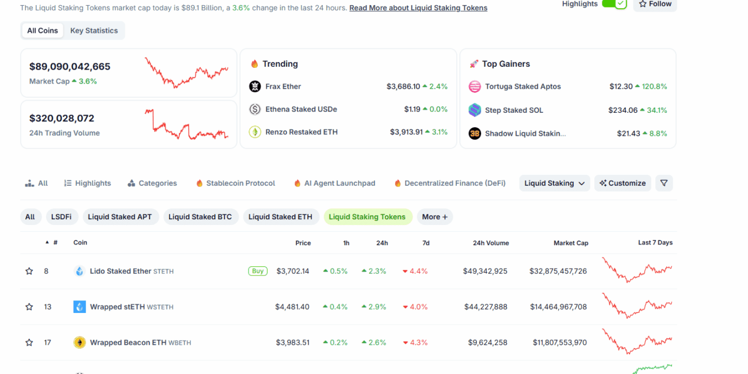
Task: Open the Wrapped stETH coin page
Action: pos(132,307)
